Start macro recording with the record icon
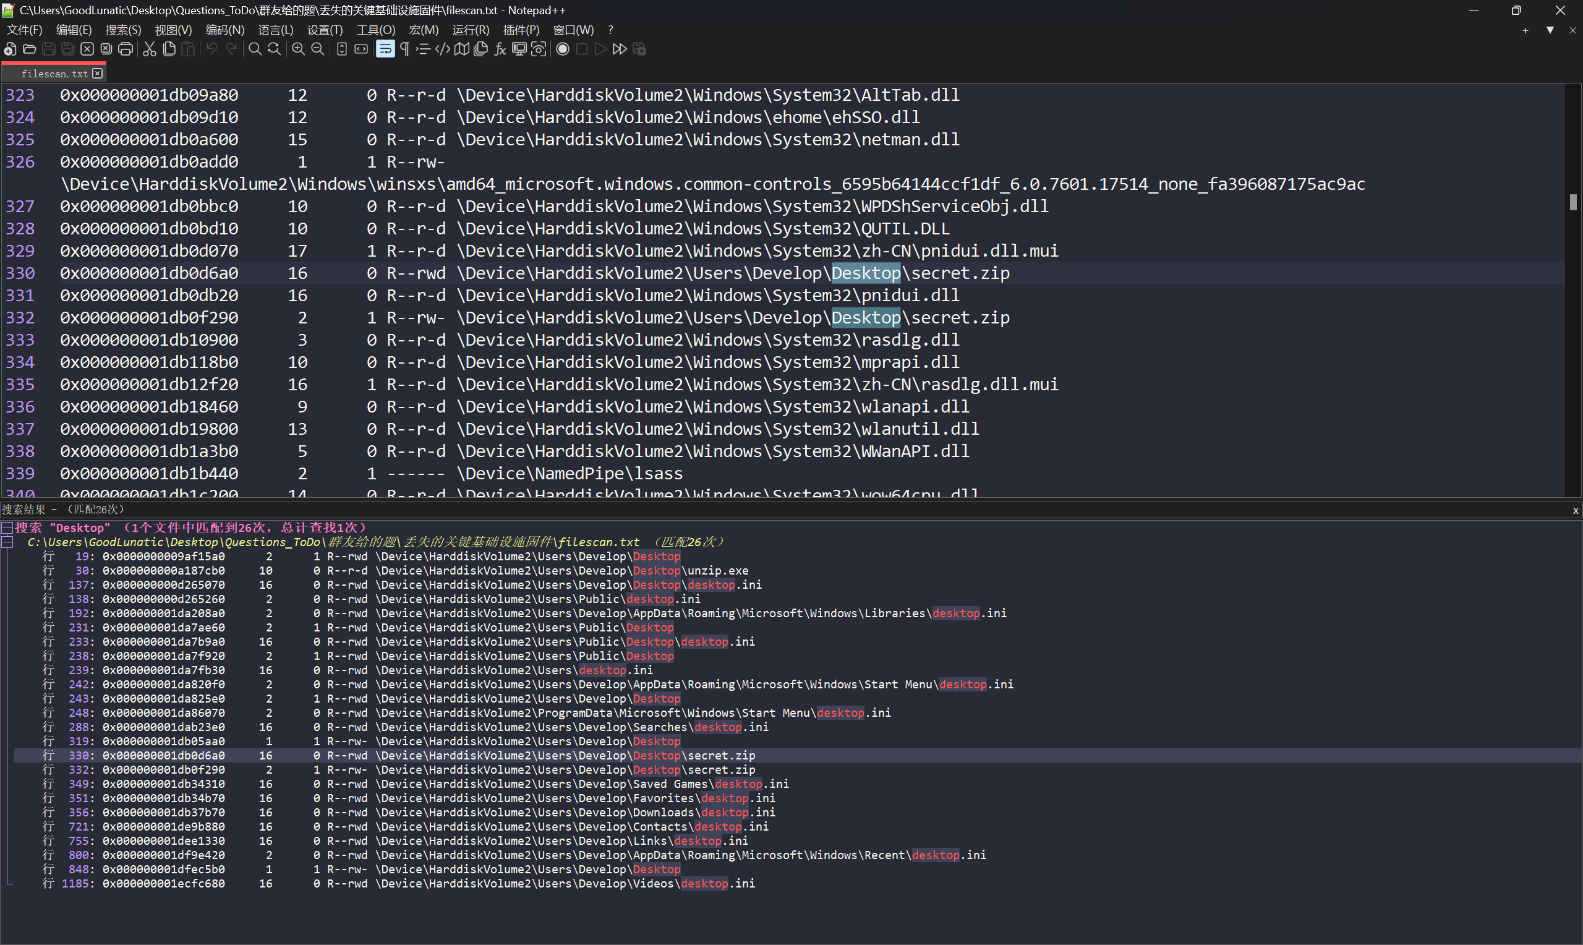Image resolution: width=1583 pixels, height=945 pixels. click(563, 49)
